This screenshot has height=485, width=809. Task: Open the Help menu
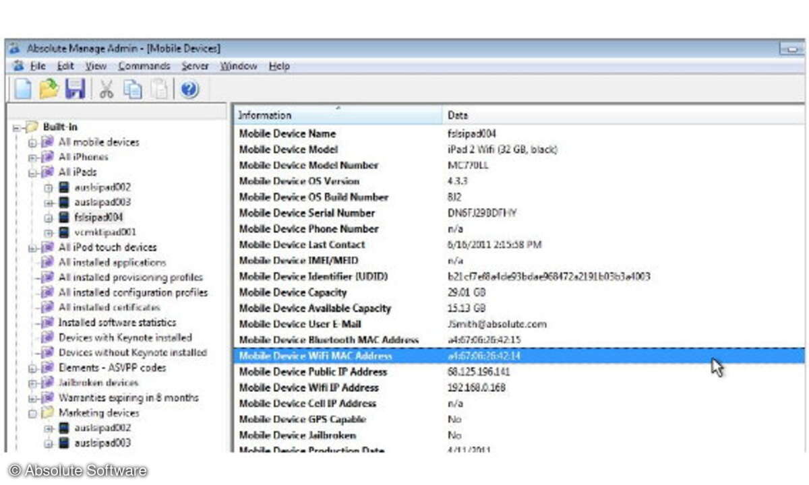point(279,66)
